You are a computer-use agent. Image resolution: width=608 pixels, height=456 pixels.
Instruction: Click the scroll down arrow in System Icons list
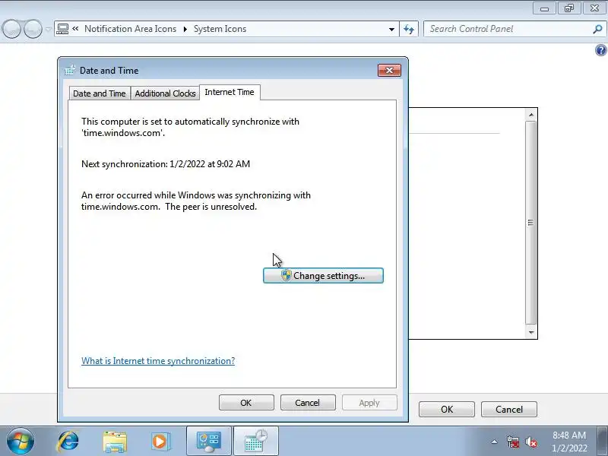click(530, 332)
